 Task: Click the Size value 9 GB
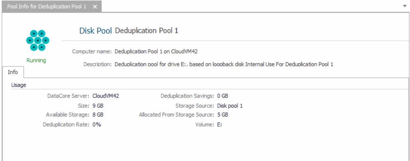pos(98,106)
